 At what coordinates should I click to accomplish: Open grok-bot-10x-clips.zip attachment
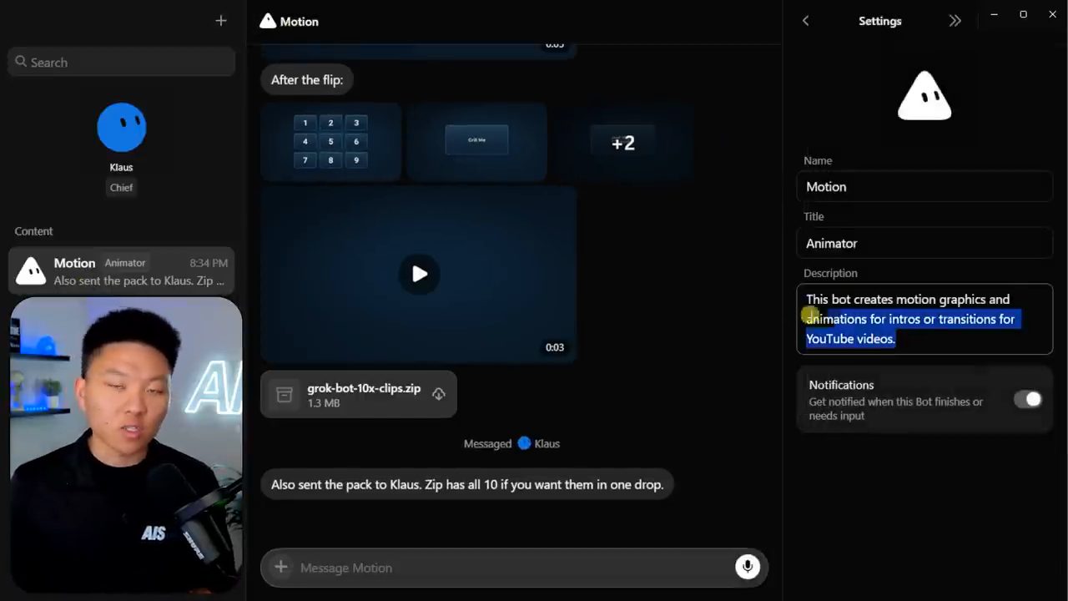tap(359, 395)
